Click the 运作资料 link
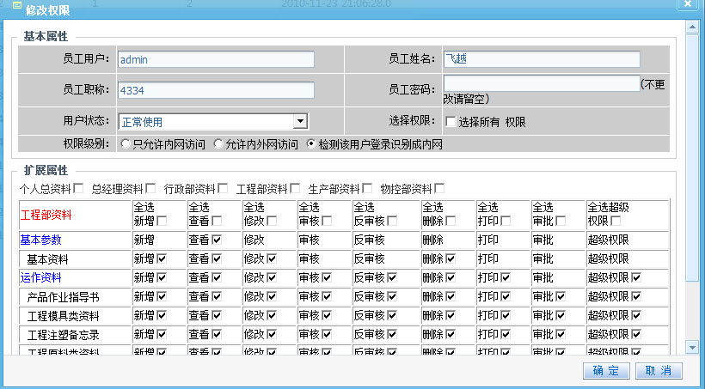705x389 pixels. click(40, 277)
